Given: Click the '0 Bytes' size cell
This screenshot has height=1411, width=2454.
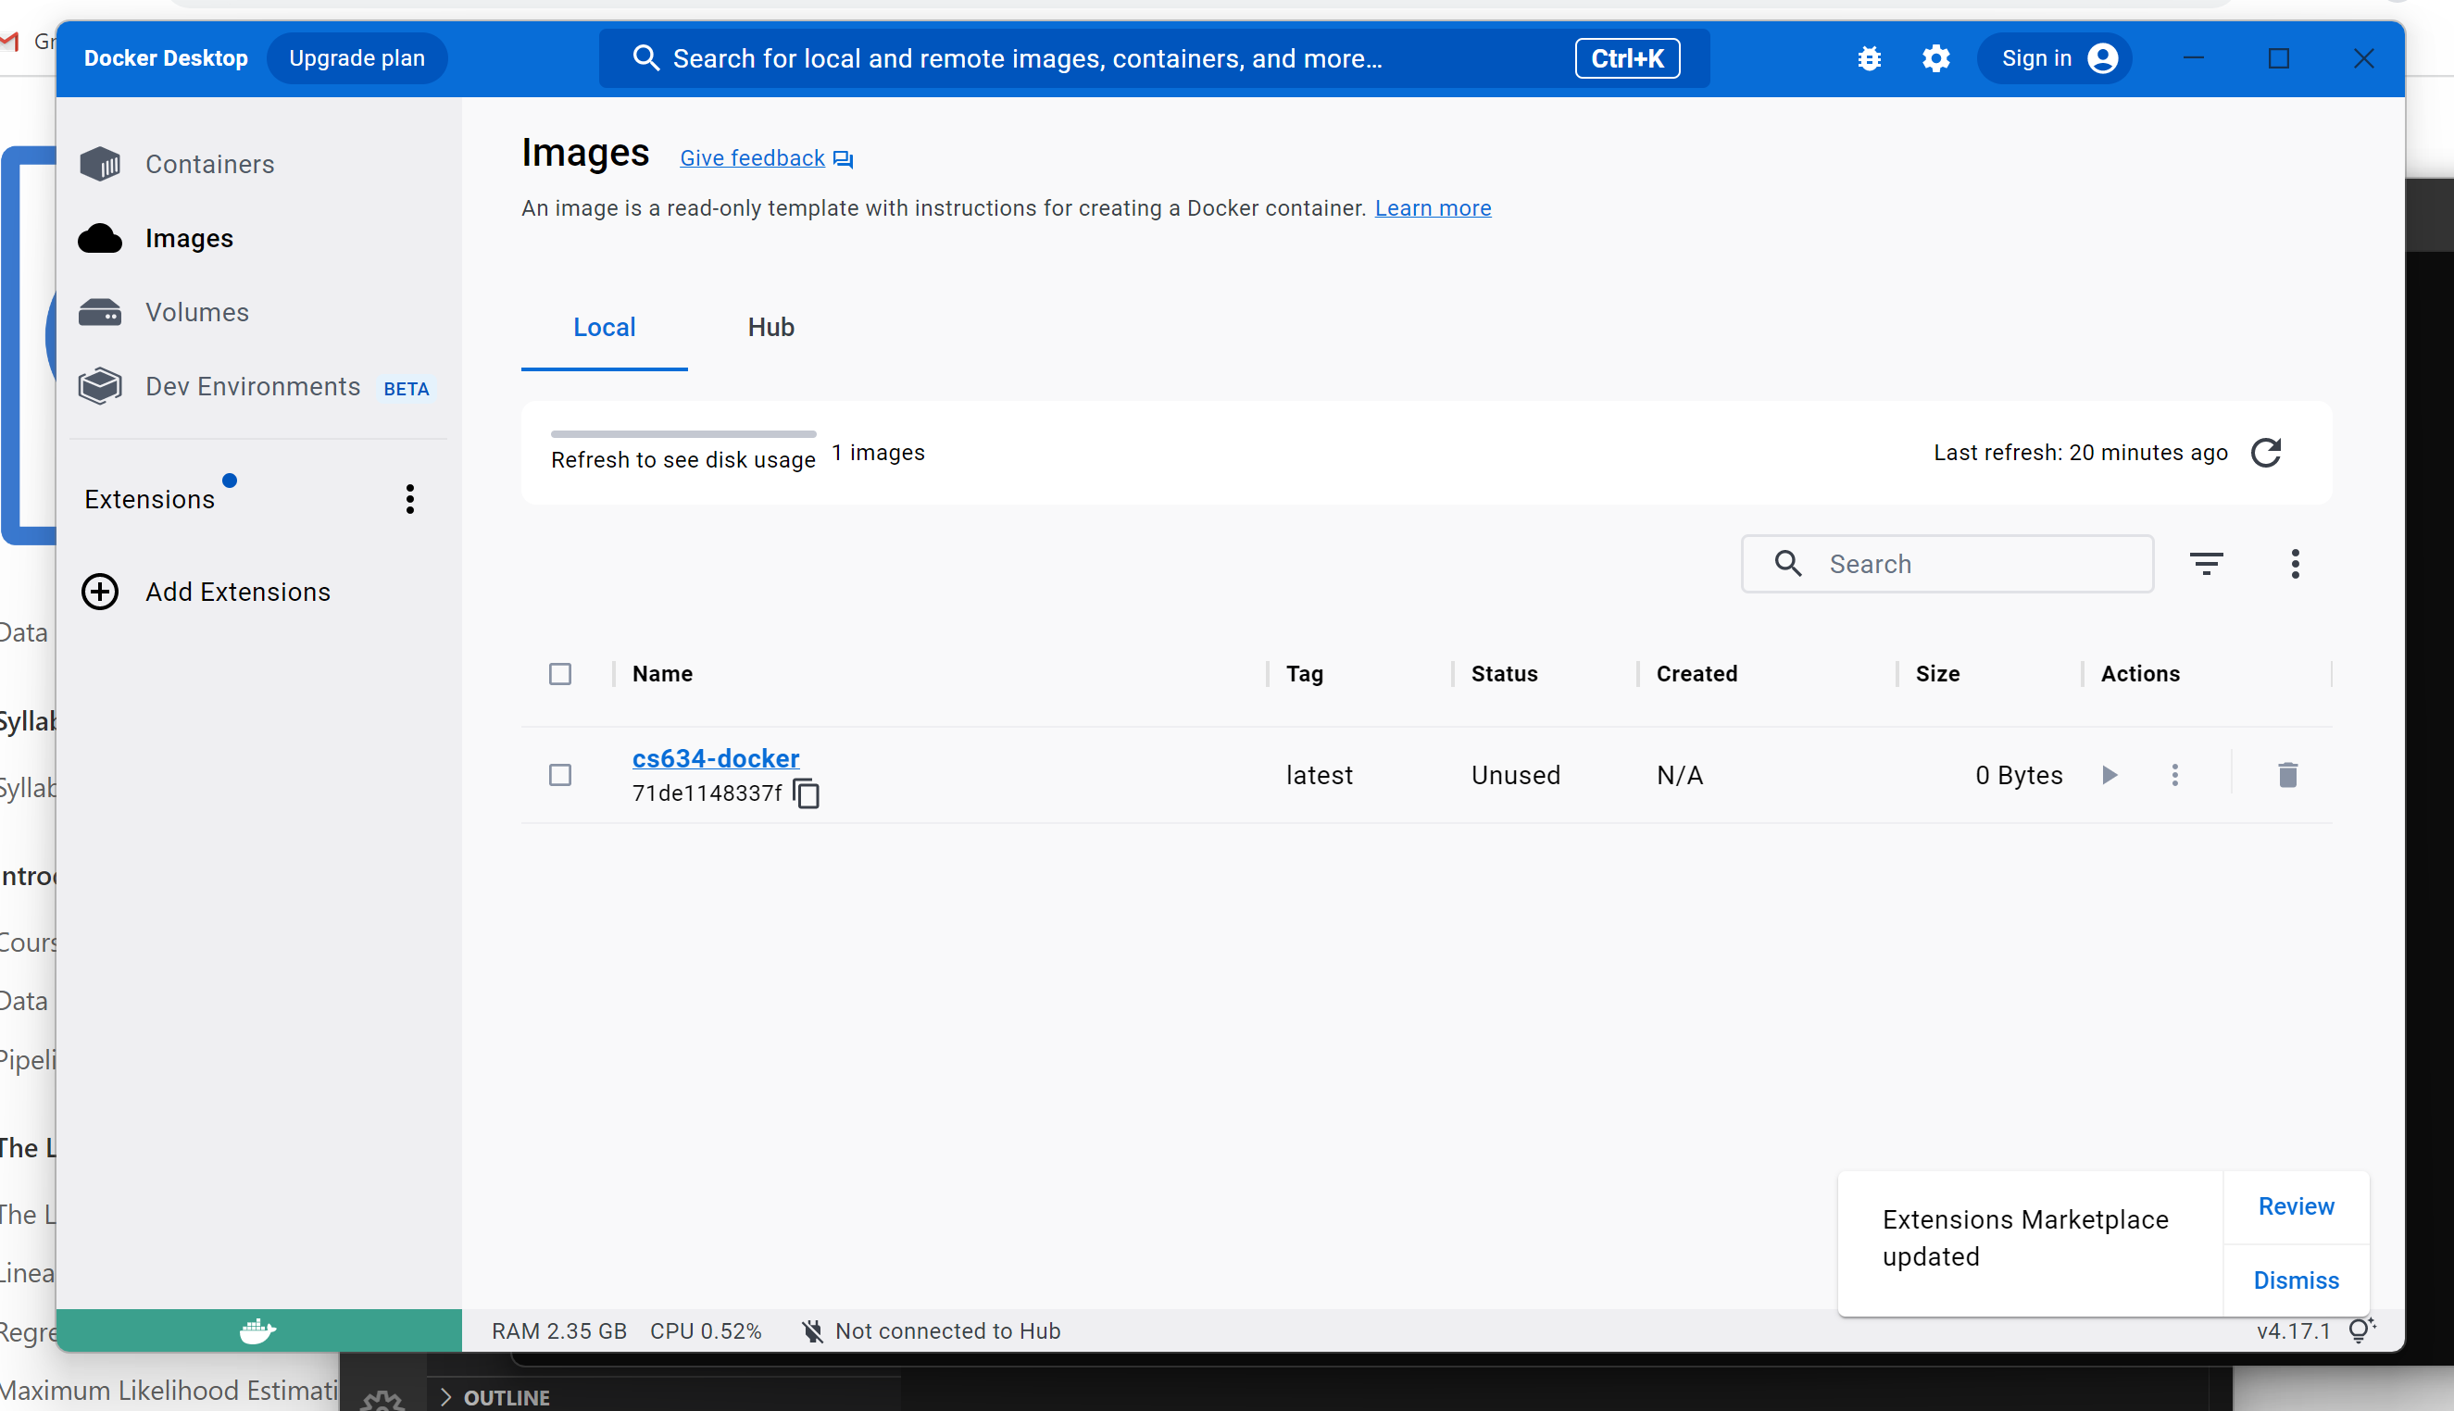Looking at the screenshot, I should [x=2018, y=774].
